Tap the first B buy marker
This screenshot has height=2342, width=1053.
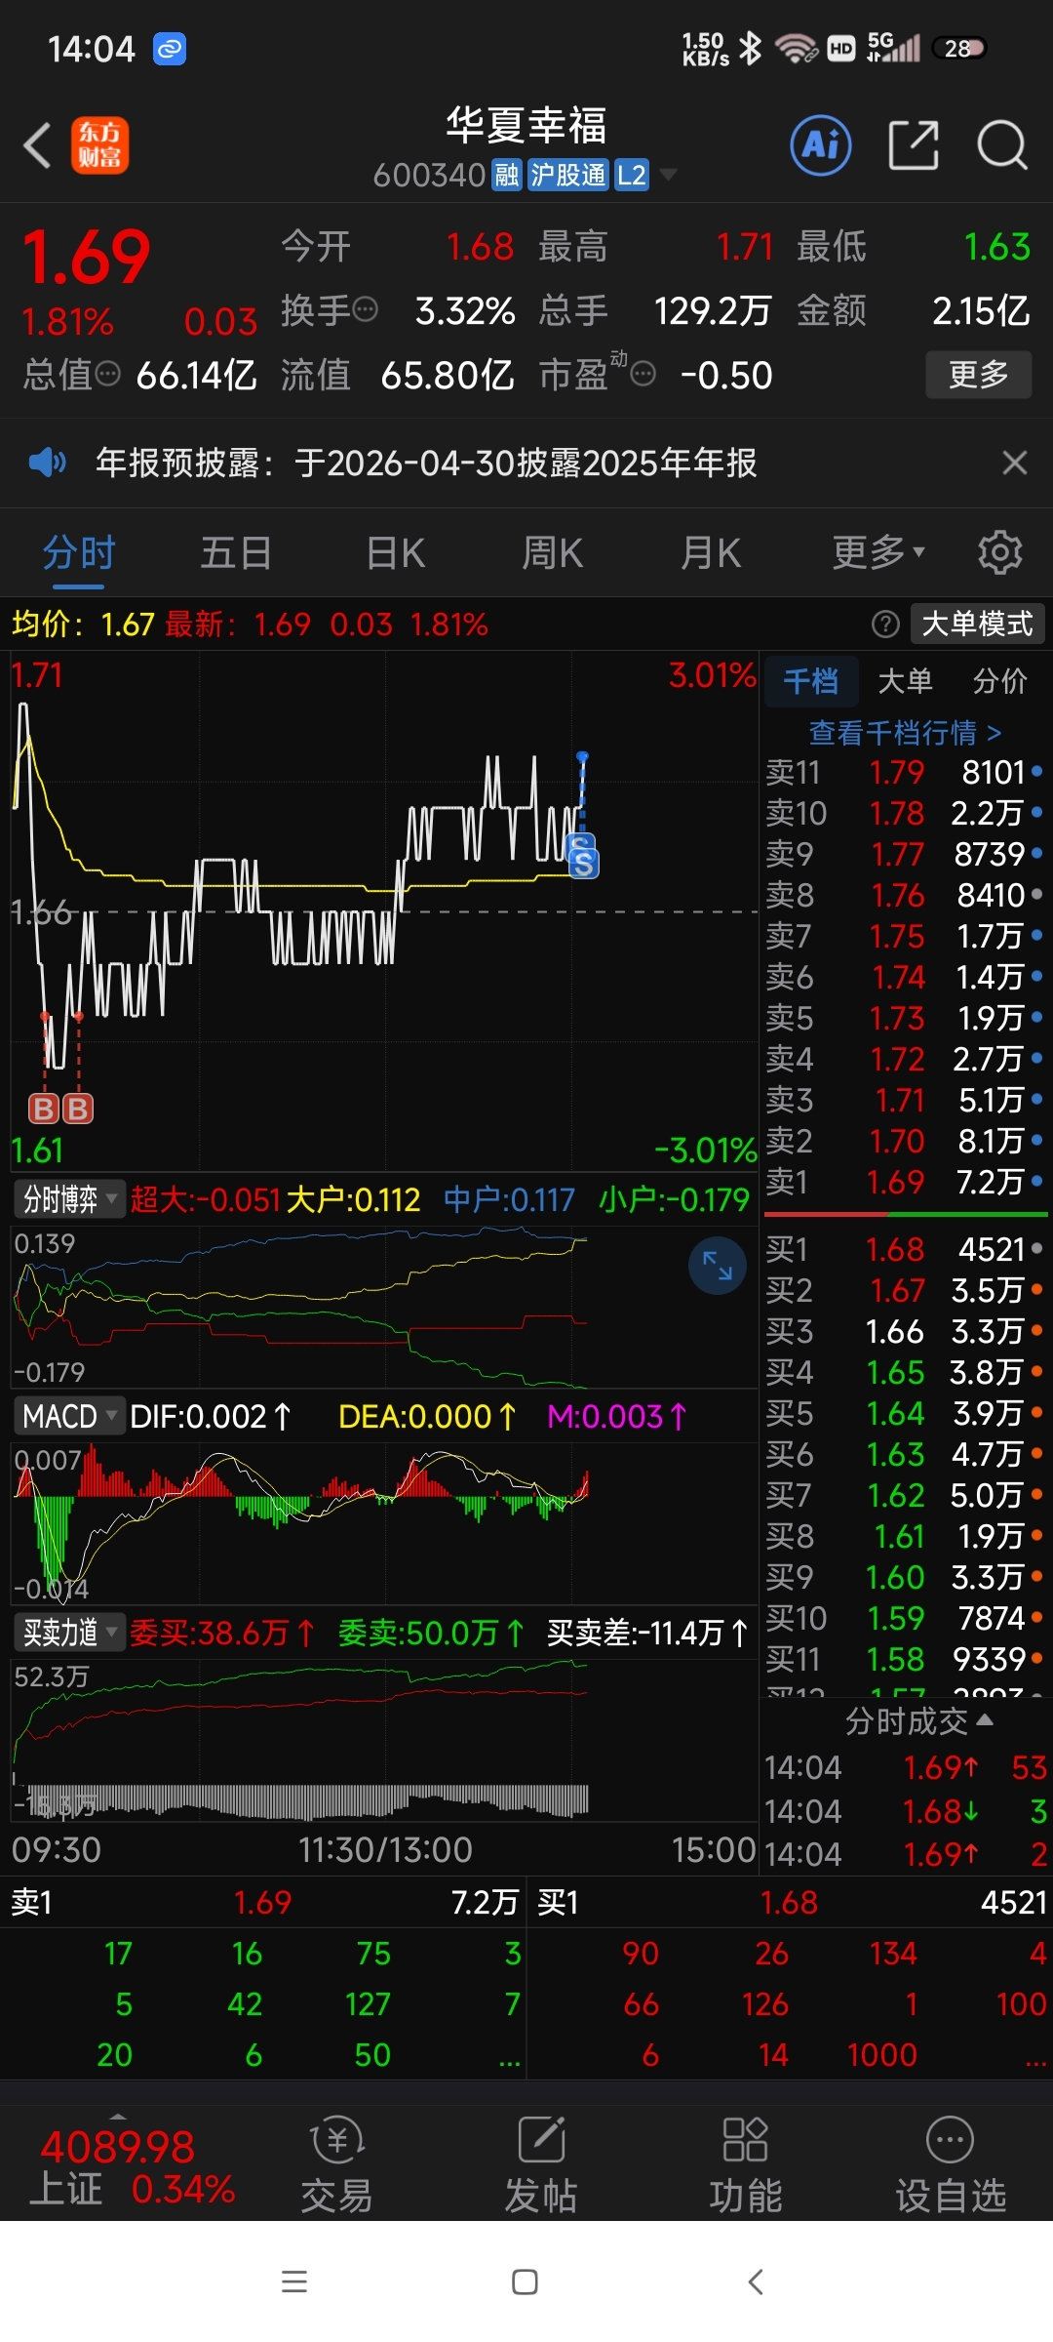44,1109
